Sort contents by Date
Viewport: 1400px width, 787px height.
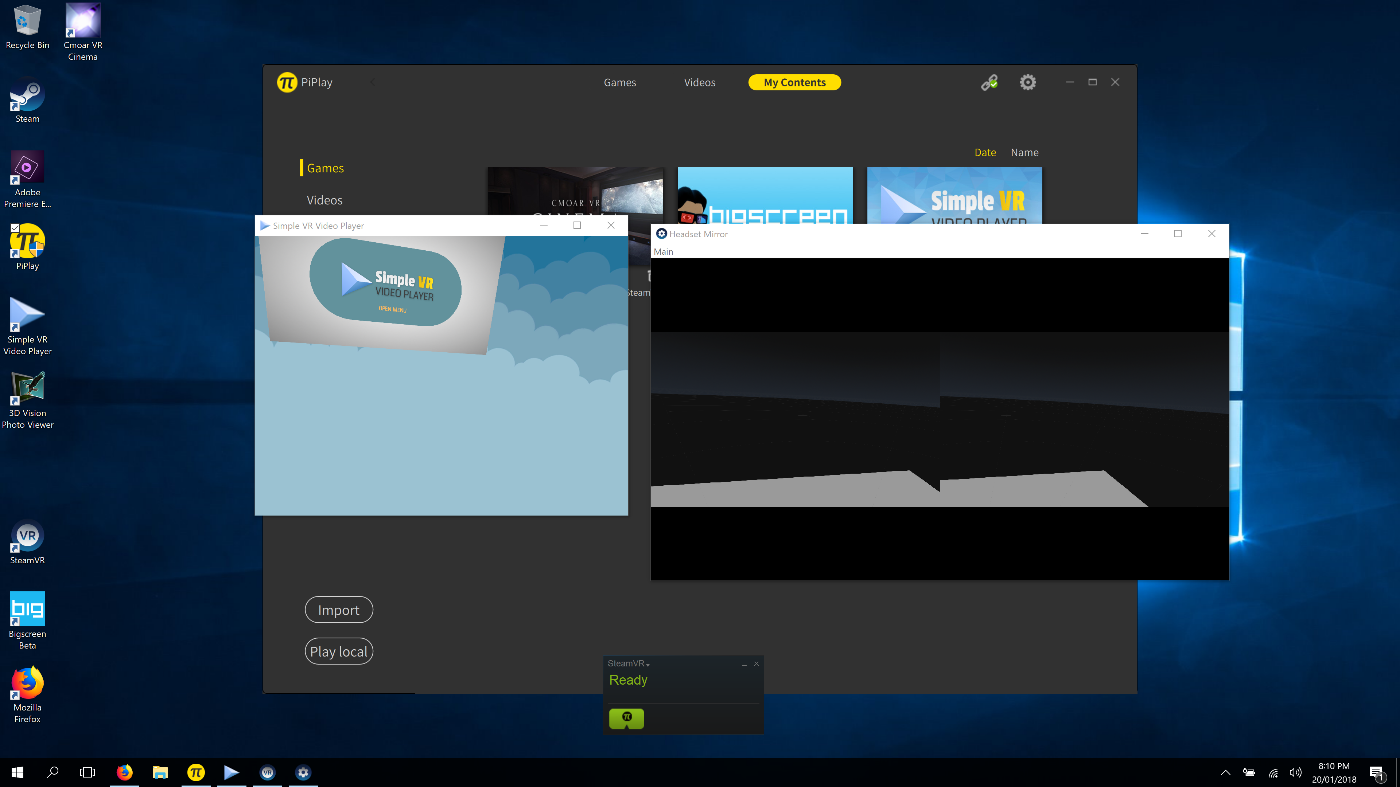(985, 153)
